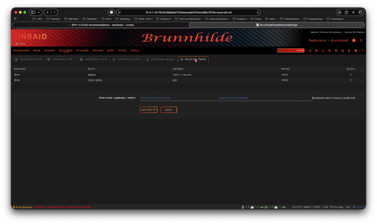Screen dimensions: 377x224
Task: Switch to the Interface eth0 tab
Action: pos(28,59)
